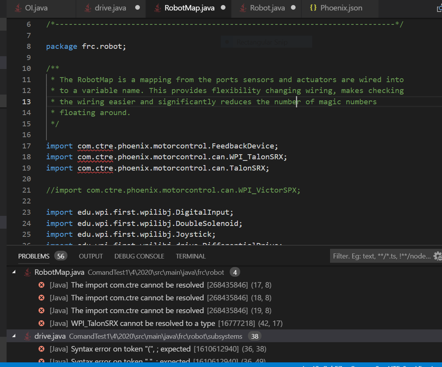Open the TERMINAL panel tab
The image size is (442, 367).
(x=191, y=256)
